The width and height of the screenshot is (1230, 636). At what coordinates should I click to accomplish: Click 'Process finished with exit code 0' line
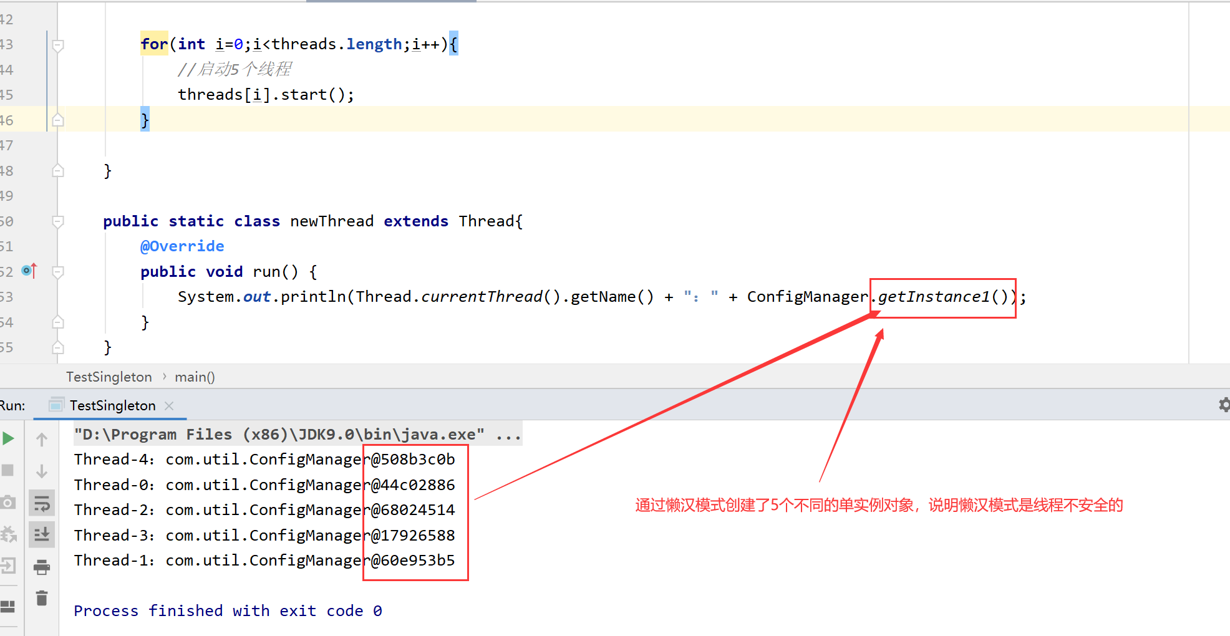coord(228,611)
